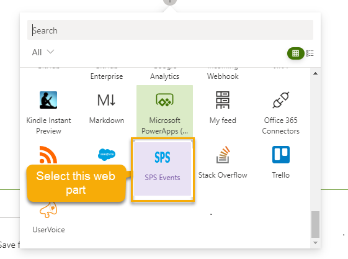
Task: Click the Kindle Instant Preview text label
Action: pyautogui.click(x=48, y=125)
